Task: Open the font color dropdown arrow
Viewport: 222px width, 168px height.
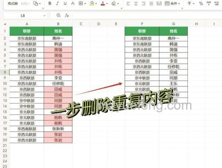Action: [x=107, y=4]
